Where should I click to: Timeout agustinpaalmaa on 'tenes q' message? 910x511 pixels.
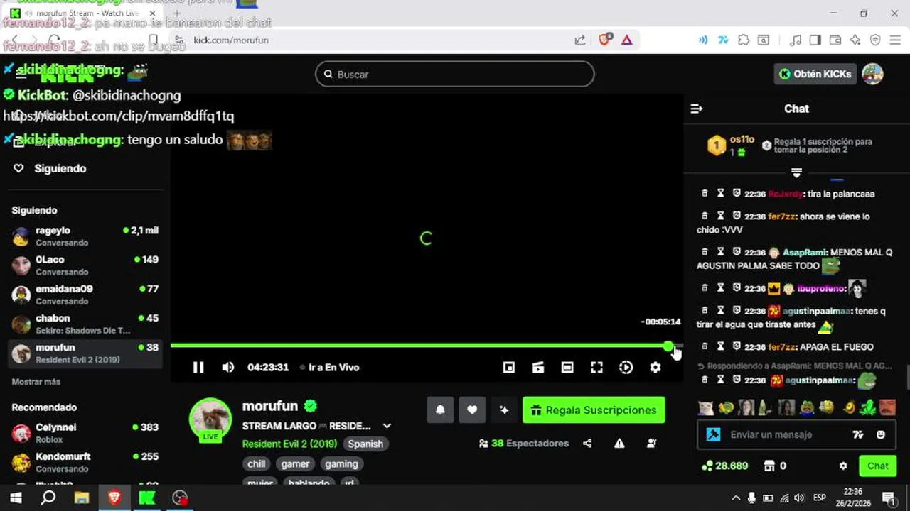720,311
